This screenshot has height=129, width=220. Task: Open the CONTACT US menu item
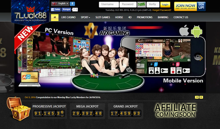point(181,17)
